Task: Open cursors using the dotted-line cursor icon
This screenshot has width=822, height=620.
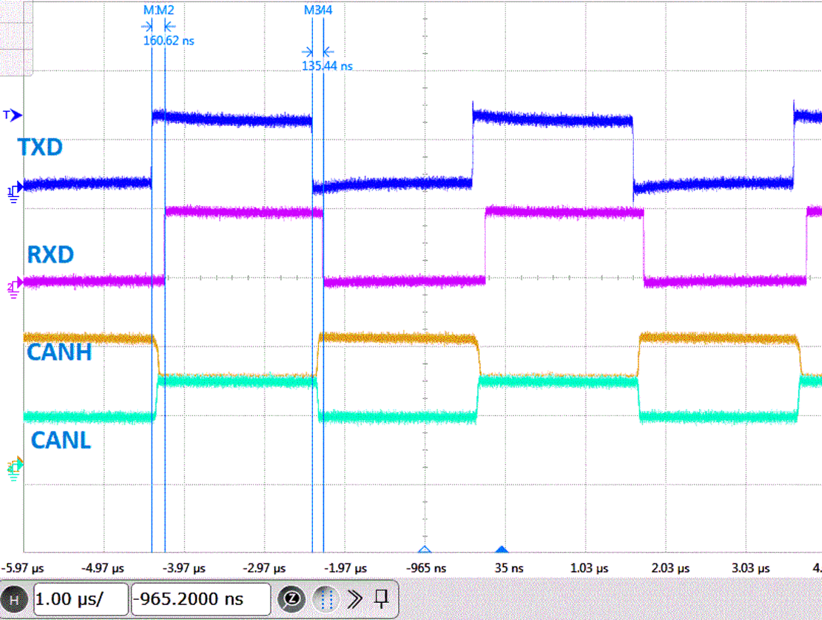Action: pos(326,599)
